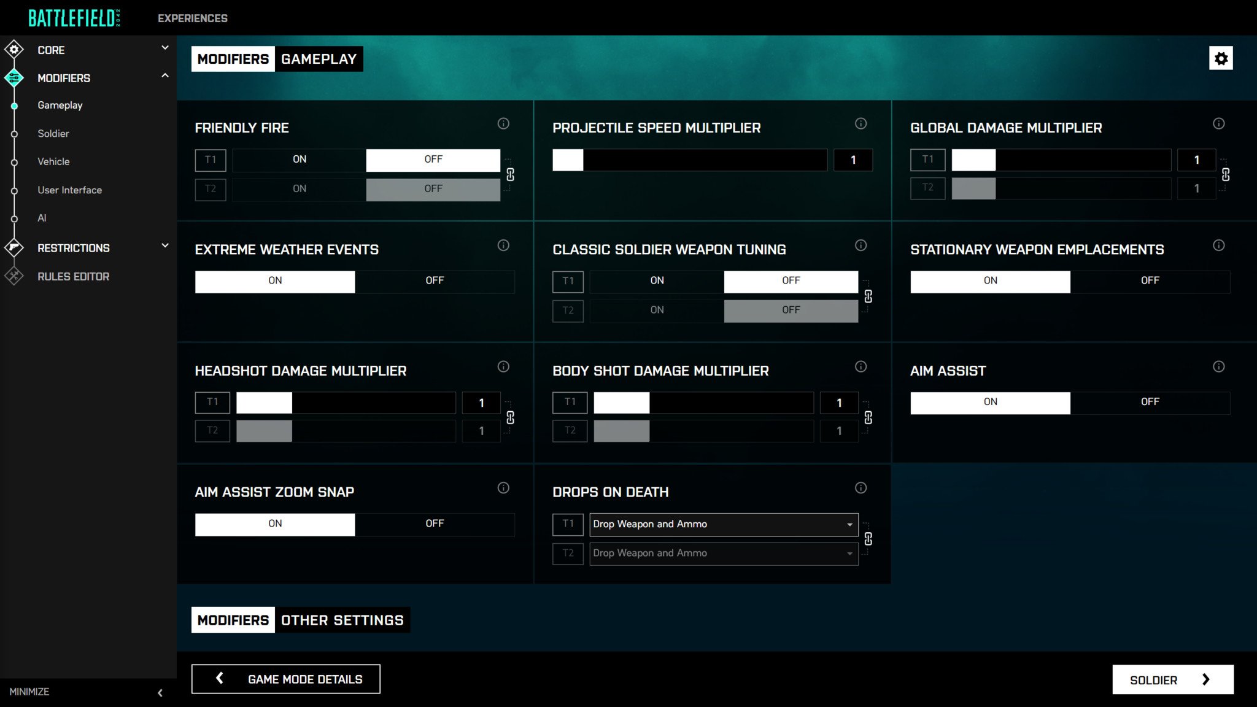Click the link icon for Body Shot Damage Multiplier
This screenshot has width=1257, height=707.
pyautogui.click(x=868, y=417)
